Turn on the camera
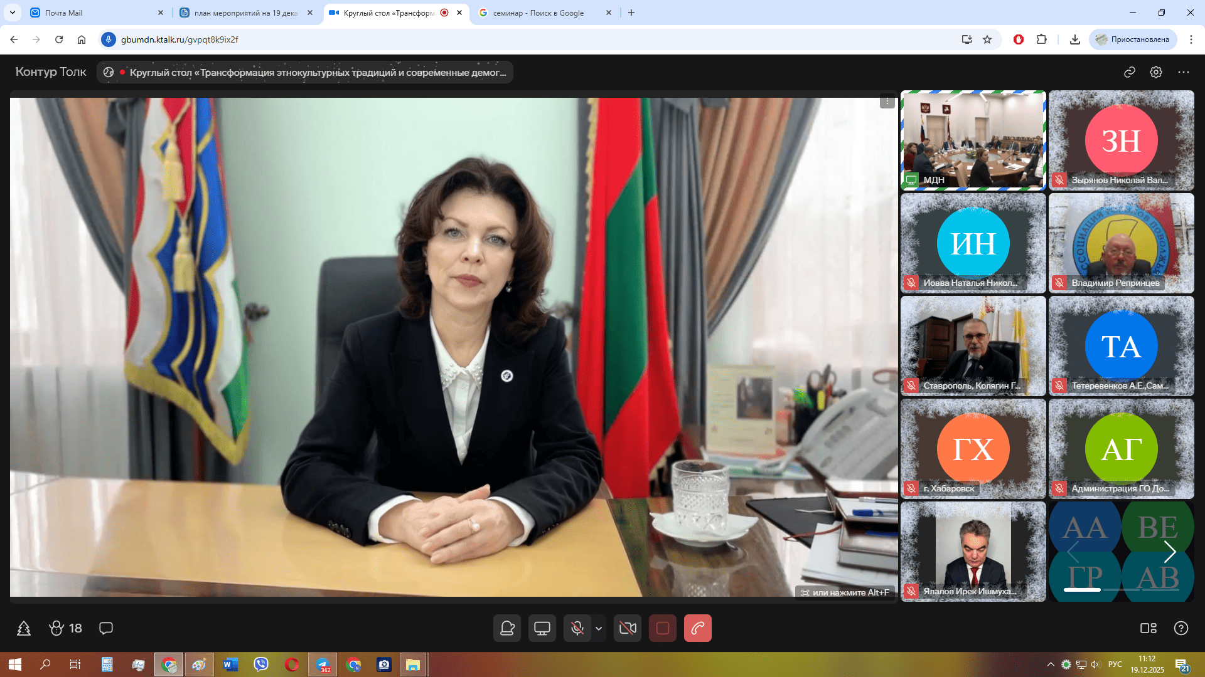The height and width of the screenshot is (677, 1205). click(x=628, y=628)
